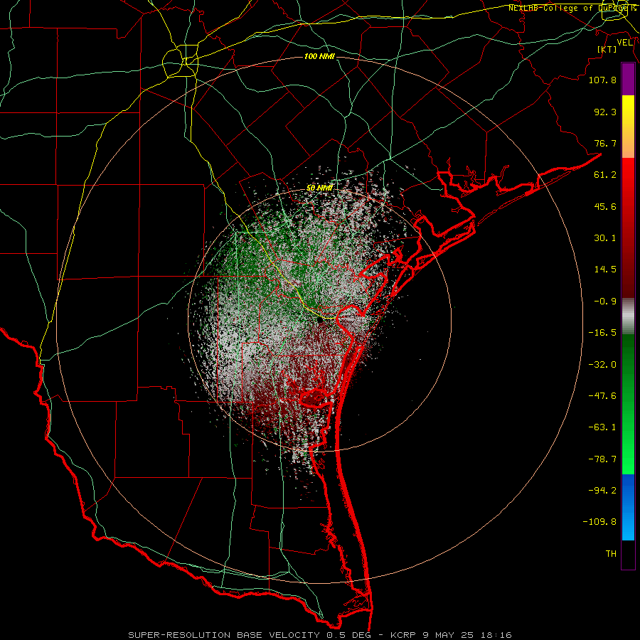Click the 100 NMI range ring label
The width and height of the screenshot is (640, 640).
tap(319, 56)
